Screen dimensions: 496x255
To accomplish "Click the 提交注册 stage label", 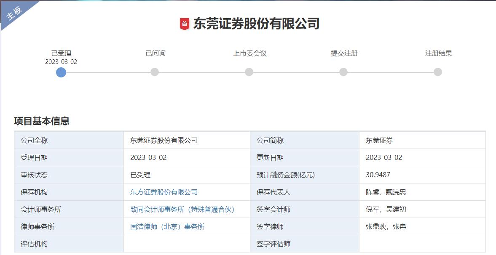I will click(344, 53).
